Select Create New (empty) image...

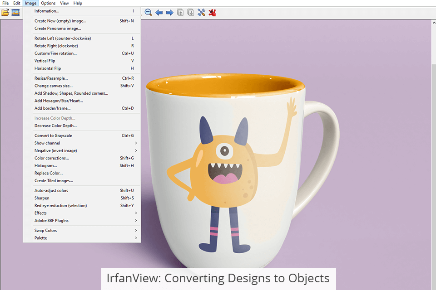pyautogui.click(x=82, y=21)
